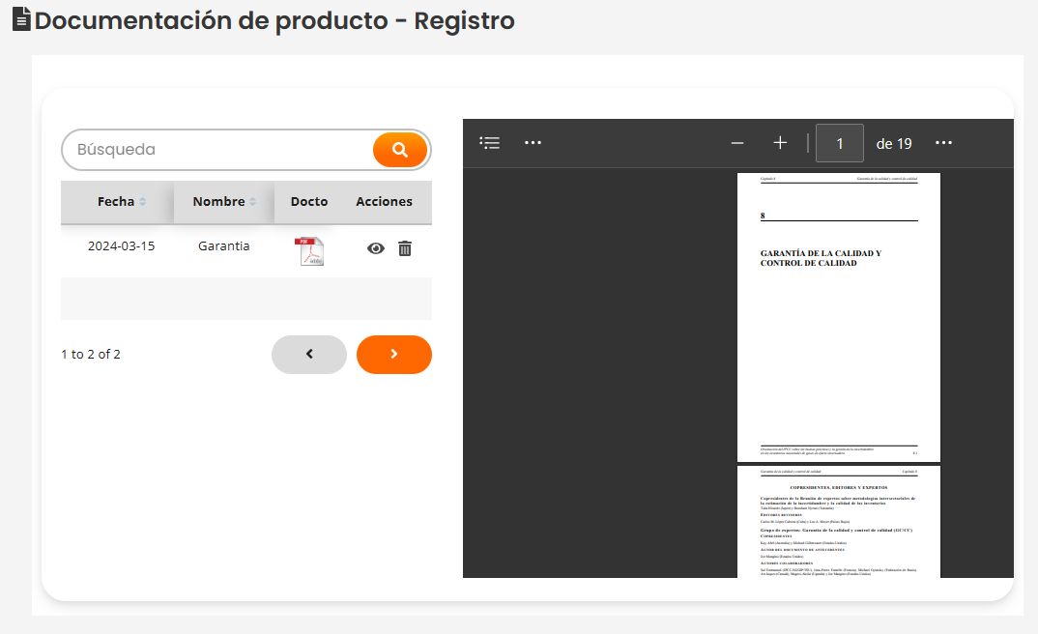Open the PDF table of contents icon
This screenshot has height=634, width=1038.
(x=490, y=143)
